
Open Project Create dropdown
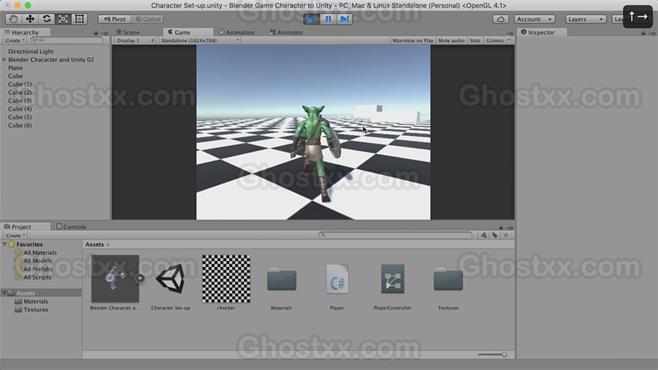[16, 235]
